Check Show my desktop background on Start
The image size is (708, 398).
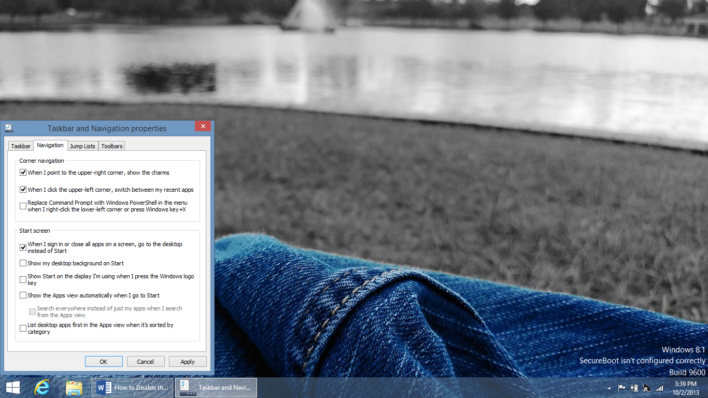23,263
